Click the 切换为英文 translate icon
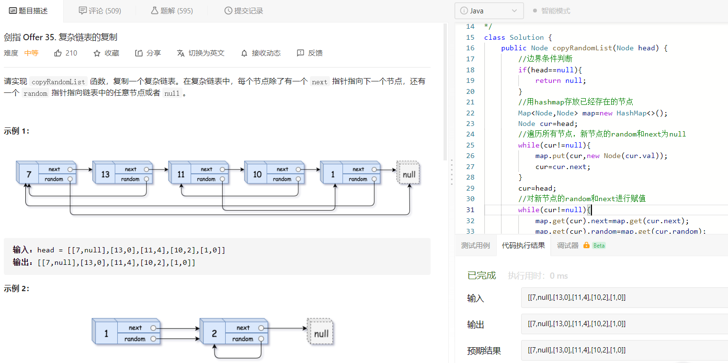This screenshot has height=363, width=728. (x=181, y=53)
